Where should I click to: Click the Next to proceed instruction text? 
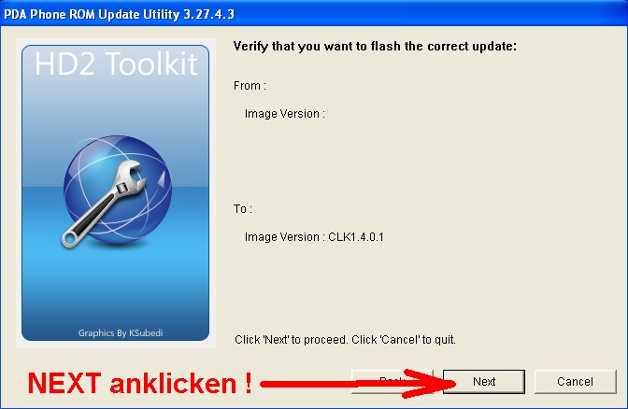click(345, 340)
